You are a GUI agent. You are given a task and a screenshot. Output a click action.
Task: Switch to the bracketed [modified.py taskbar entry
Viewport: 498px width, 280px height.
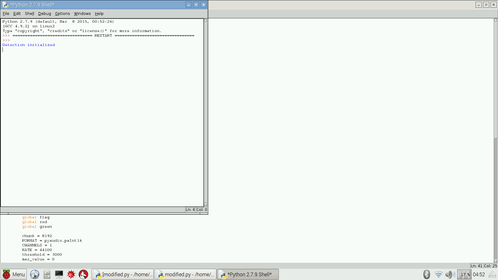[x=123, y=274]
